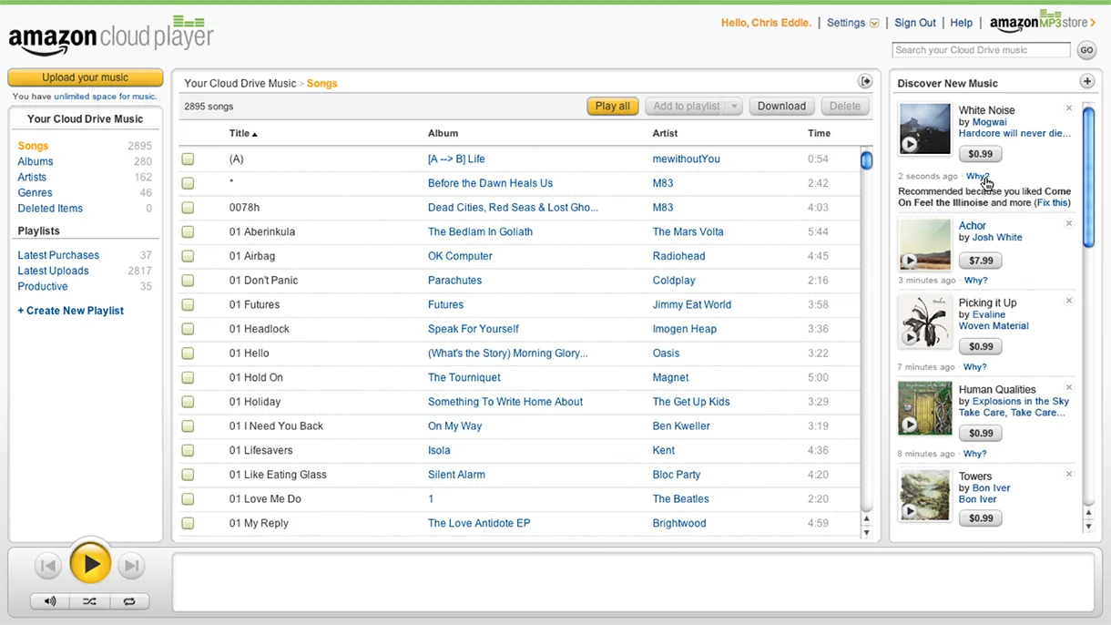The image size is (1111, 625).
Task: Tick the checkbox for 01 Don't Panic
Action: pos(188,281)
